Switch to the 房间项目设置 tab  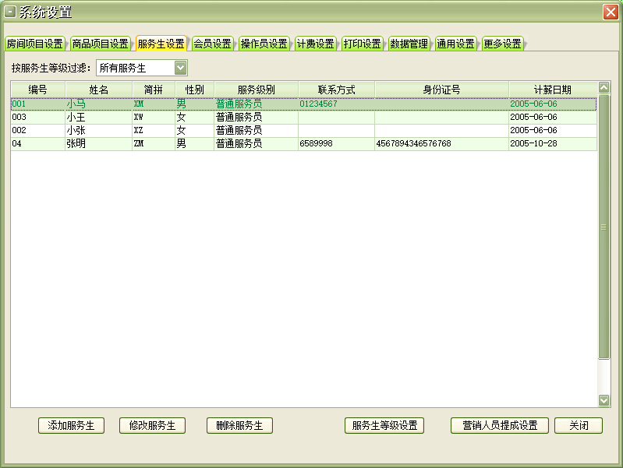click(34, 44)
